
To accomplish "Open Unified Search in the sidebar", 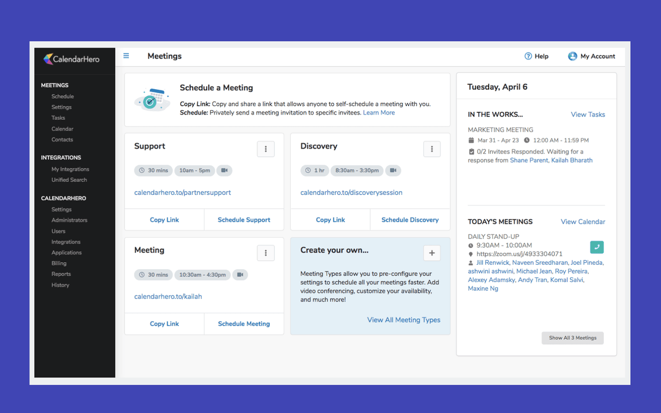I will click(69, 180).
